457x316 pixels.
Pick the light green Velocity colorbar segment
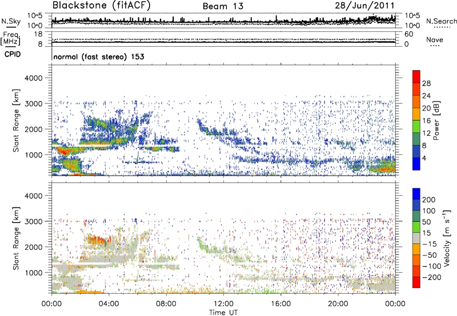coord(416,227)
